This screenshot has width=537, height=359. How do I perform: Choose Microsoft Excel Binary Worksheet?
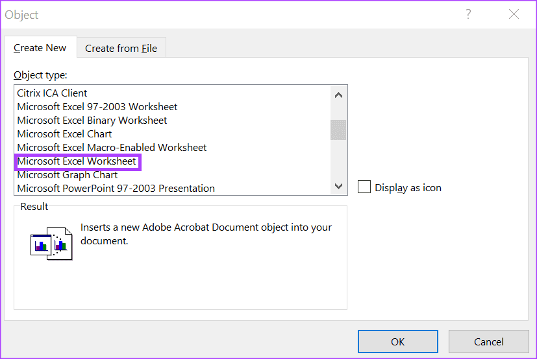173,121
